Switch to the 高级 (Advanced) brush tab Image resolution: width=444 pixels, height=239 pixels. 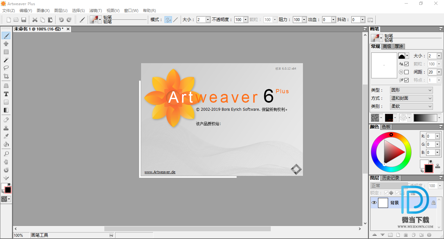(x=387, y=47)
